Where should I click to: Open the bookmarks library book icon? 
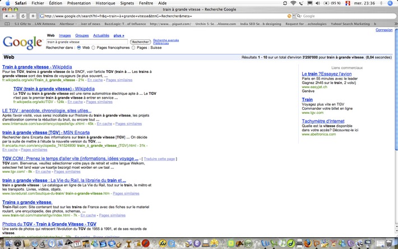click(x=7, y=24)
